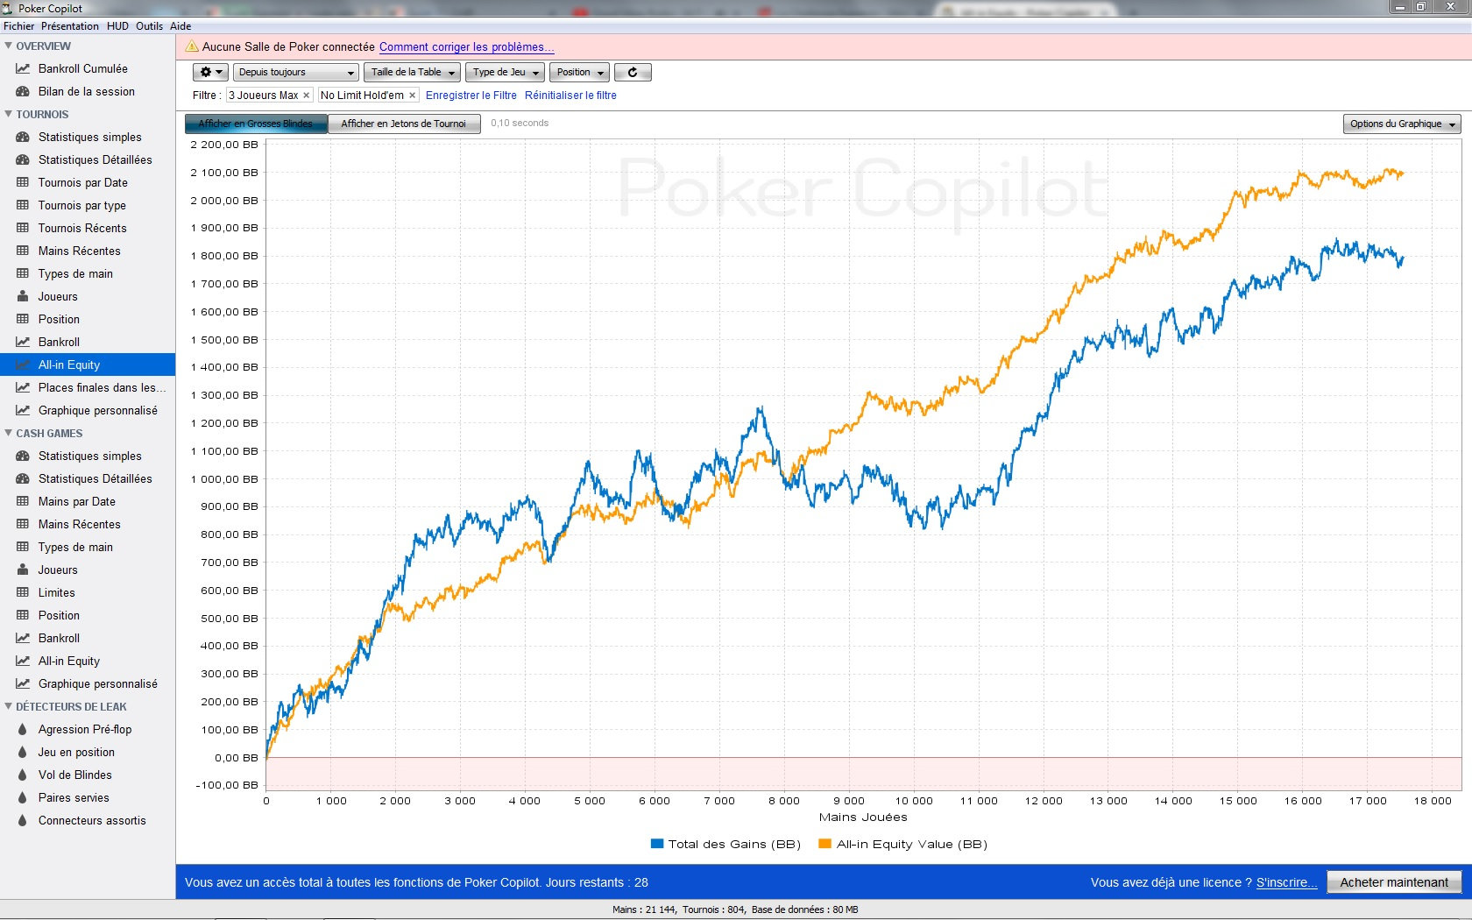Click the 'Jours restants : 28' trial message
1472x920 pixels.
pos(597,882)
